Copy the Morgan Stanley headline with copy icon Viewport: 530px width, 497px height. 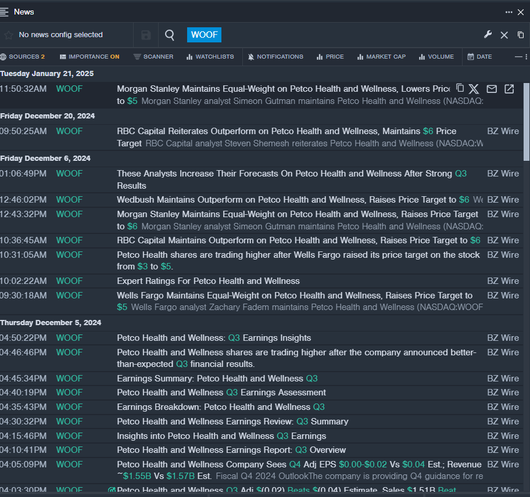click(460, 88)
